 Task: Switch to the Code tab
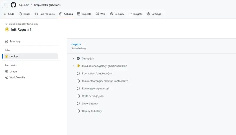click(9, 14)
